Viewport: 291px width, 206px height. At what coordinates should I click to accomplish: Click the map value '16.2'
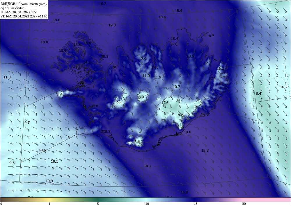pos(102,4)
